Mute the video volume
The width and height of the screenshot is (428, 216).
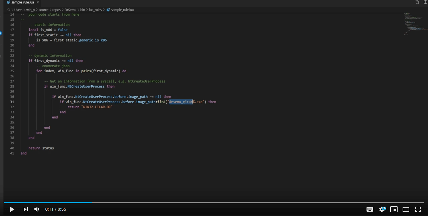click(37, 209)
